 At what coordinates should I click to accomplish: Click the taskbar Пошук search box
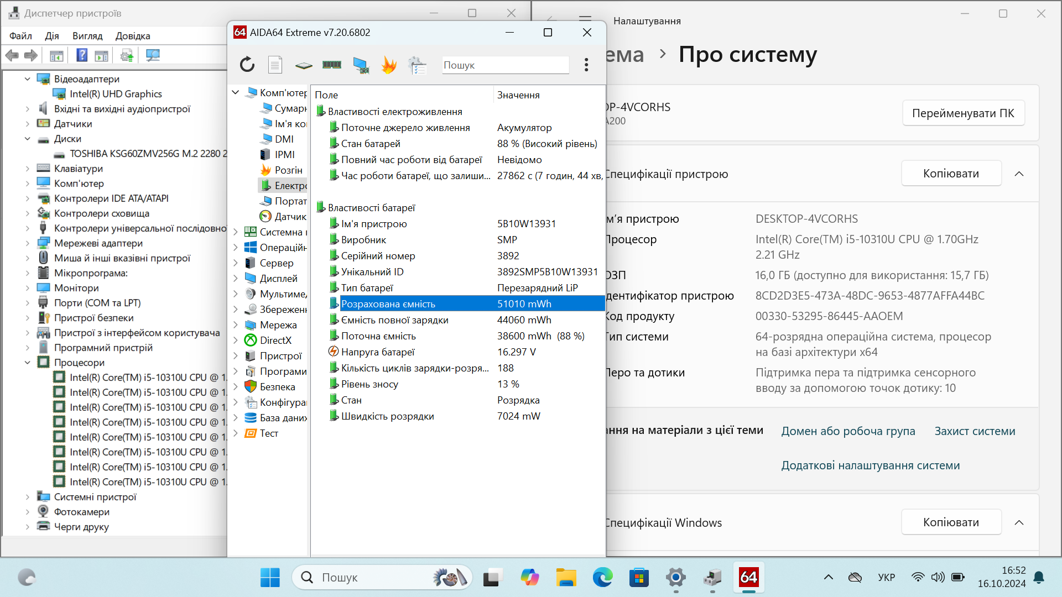tap(382, 578)
